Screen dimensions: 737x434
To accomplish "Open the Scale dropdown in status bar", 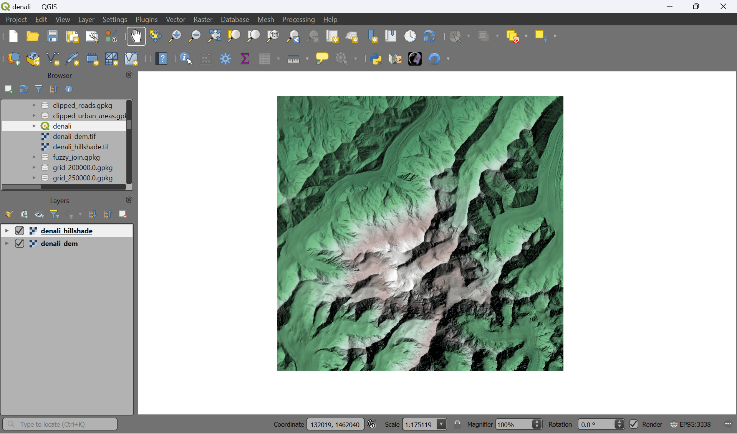I will click(x=441, y=424).
